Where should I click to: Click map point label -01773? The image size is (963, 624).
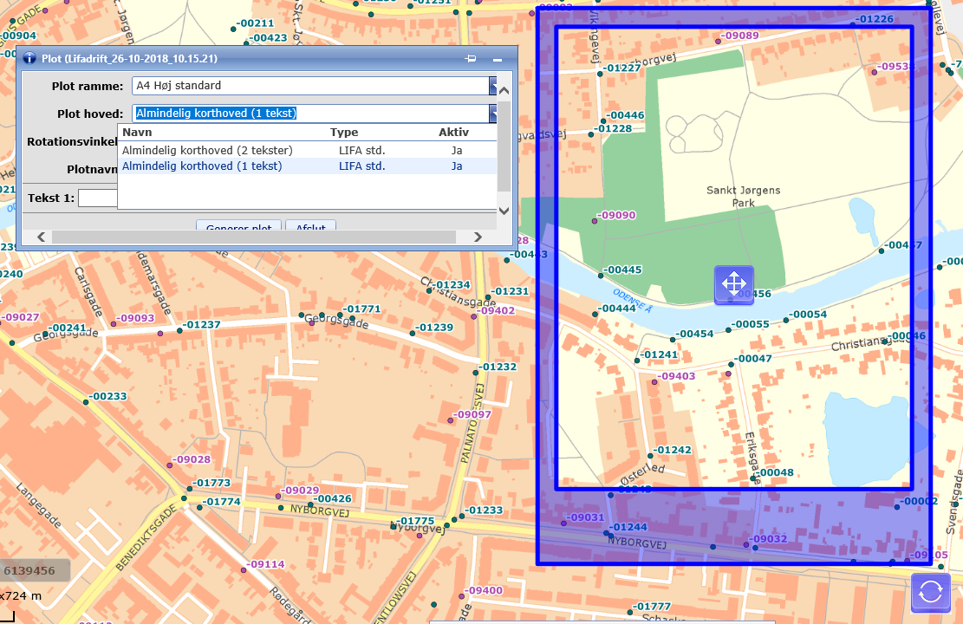point(211,484)
